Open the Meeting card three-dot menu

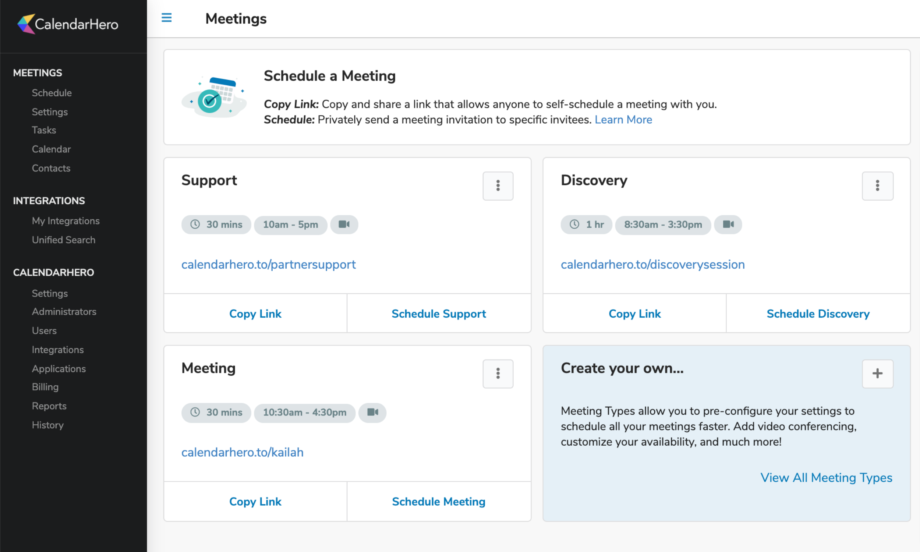coord(498,374)
